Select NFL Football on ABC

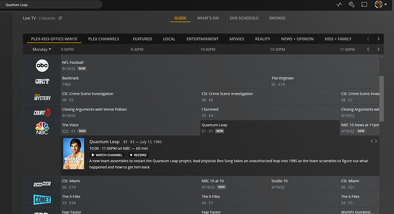coord(220,65)
